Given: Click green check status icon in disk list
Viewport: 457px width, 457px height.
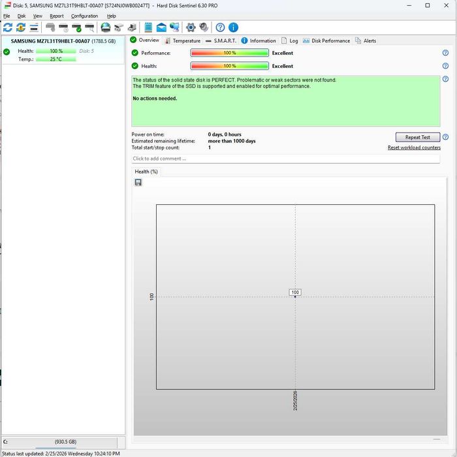Looking at the screenshot, I should click(7, 52).
